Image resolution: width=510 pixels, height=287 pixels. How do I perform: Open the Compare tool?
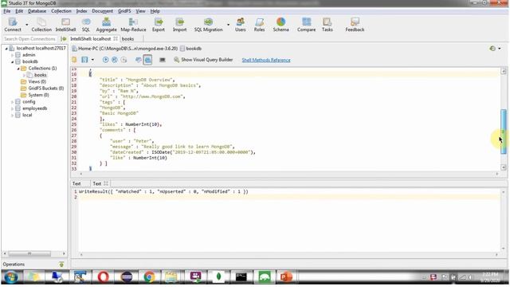(306, 25)
